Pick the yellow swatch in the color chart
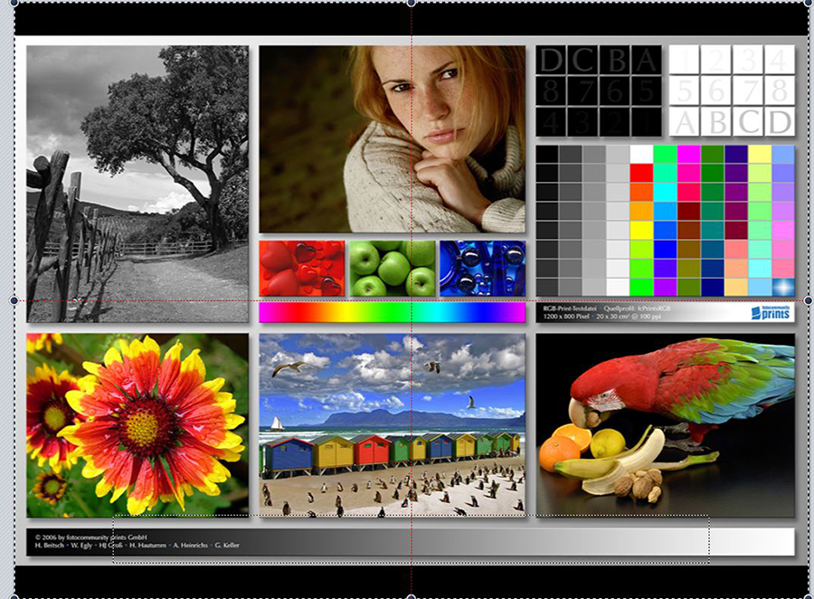The image size is (814, 599). [641, 230]
